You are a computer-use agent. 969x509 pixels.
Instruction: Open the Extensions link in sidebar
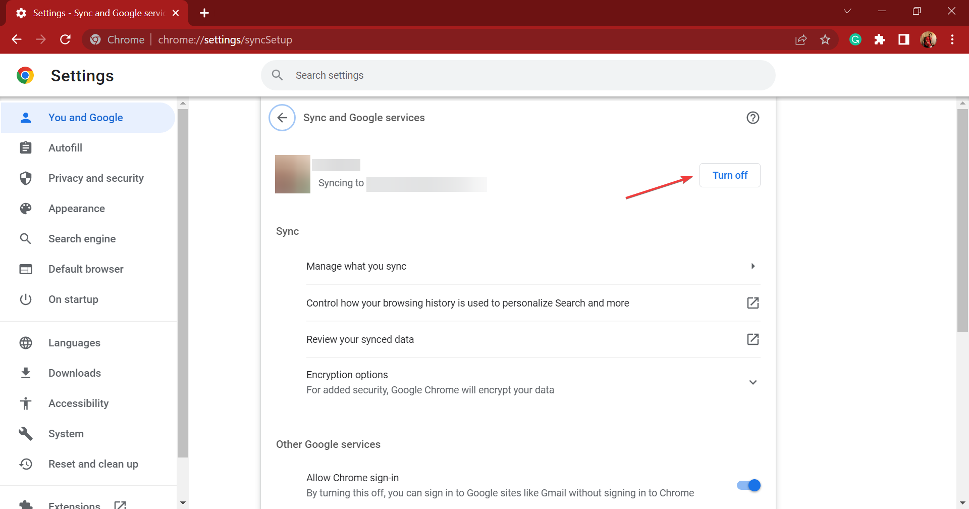point(88,505)
